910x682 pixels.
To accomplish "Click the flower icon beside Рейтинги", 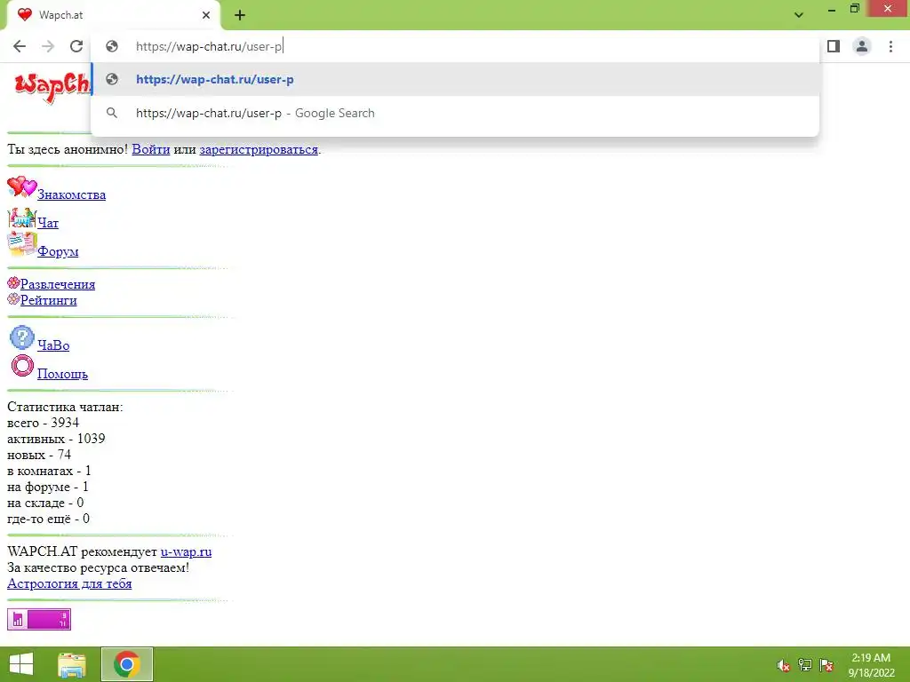I will (13, 299).
